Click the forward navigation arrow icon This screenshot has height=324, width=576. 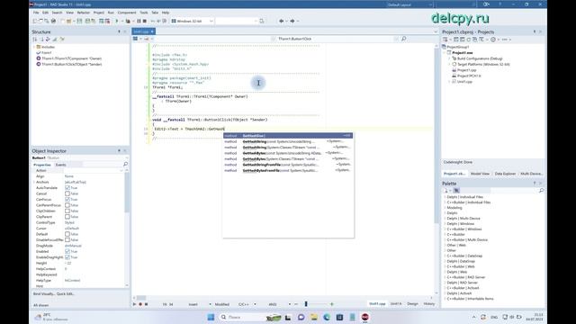click(292, 21)
